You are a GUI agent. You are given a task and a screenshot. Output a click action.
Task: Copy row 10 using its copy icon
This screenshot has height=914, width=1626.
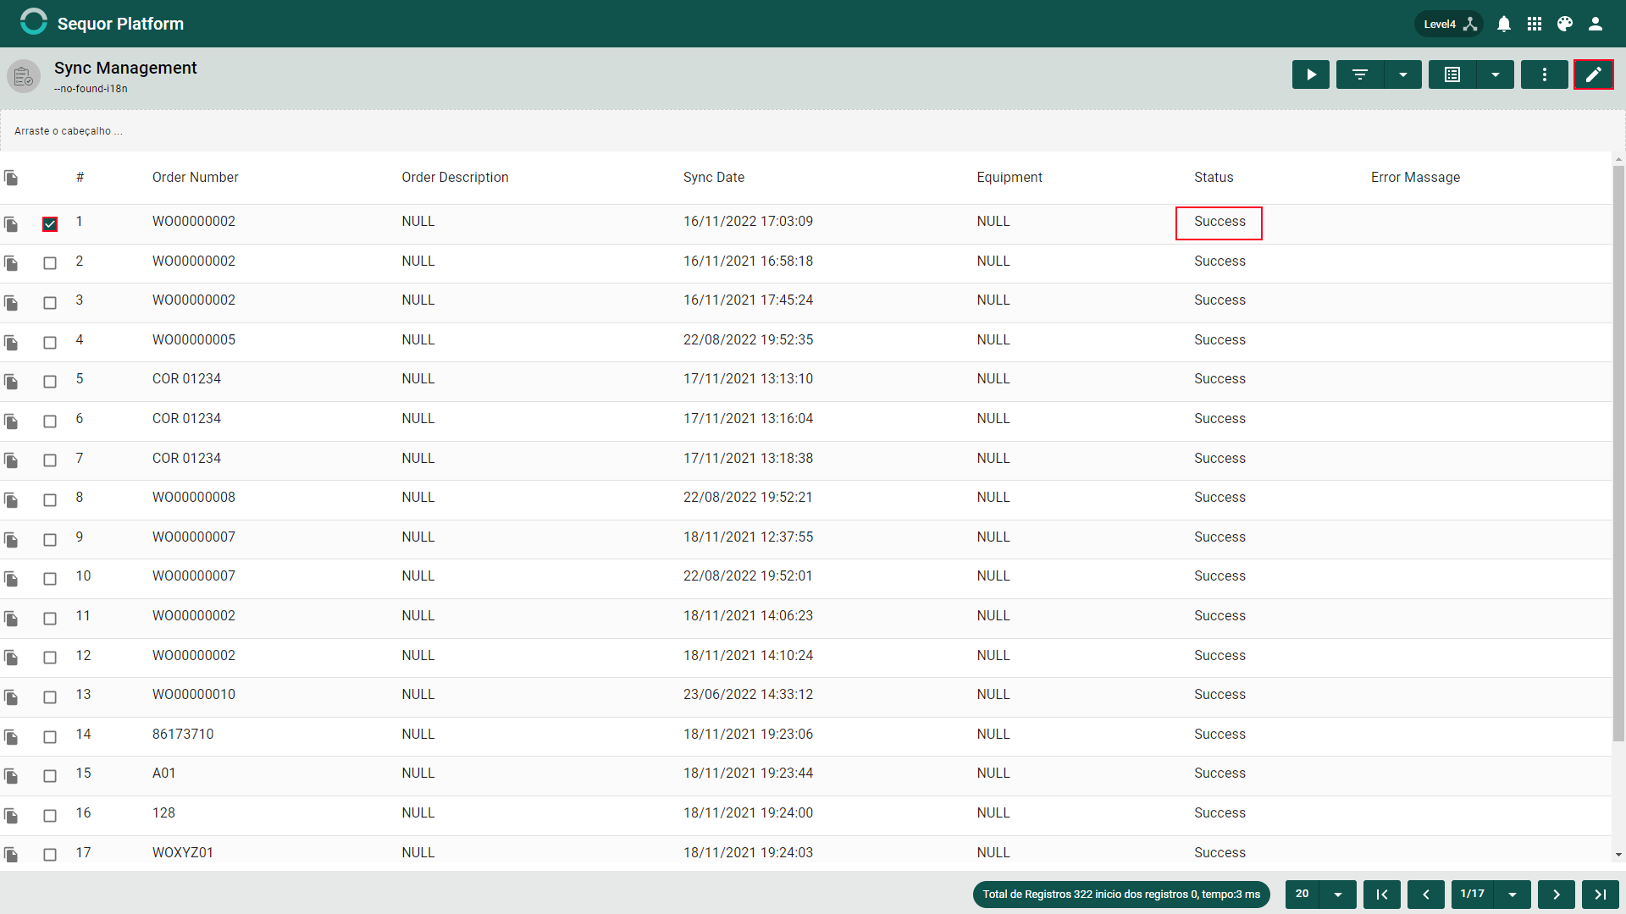pos(11,579)
